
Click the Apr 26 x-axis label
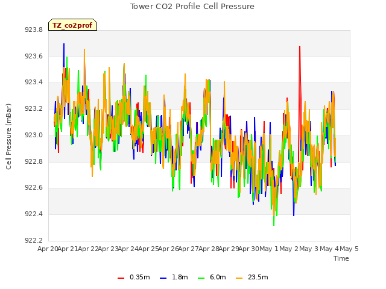point(169,249)
